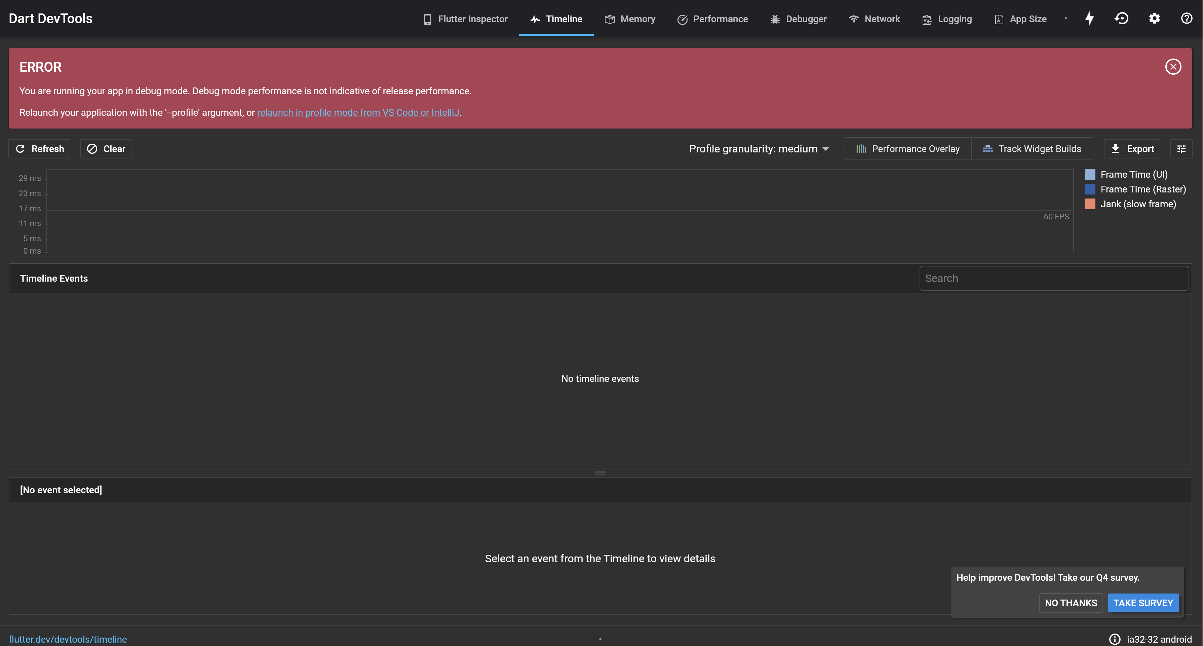Image resolution: width=1203 pixels, height=646 pixels.
Task: Refresh the timeline data
Action: [39, 149]
